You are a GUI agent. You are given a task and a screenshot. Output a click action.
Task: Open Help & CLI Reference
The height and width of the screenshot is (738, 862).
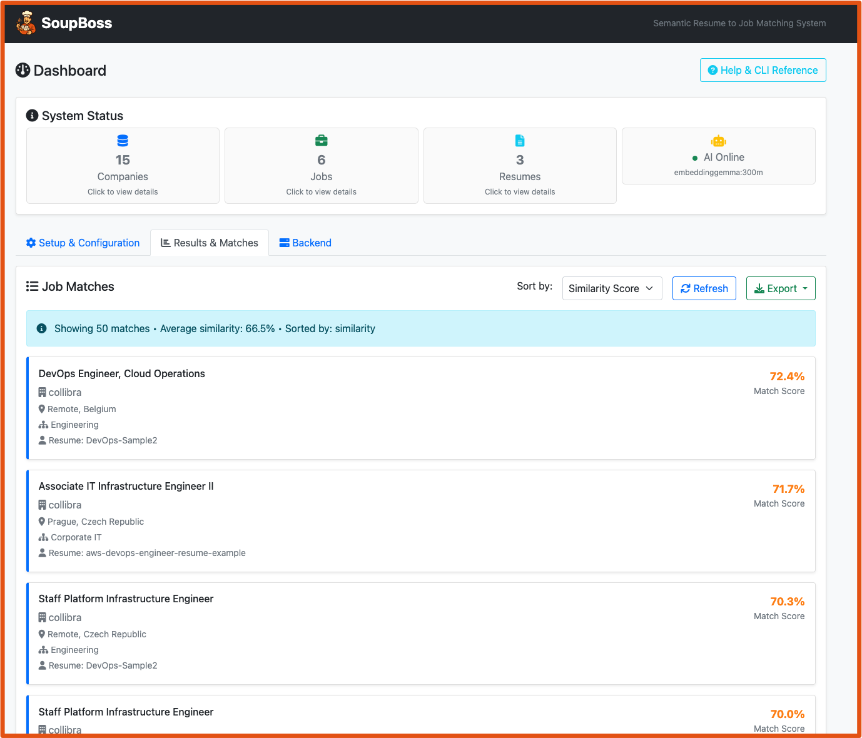(763, 70)
